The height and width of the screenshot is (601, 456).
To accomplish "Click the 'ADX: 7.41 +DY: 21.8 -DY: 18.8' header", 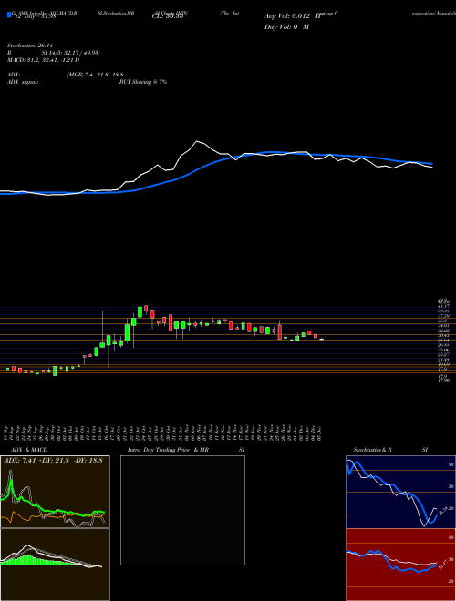I will pos(54,461).
